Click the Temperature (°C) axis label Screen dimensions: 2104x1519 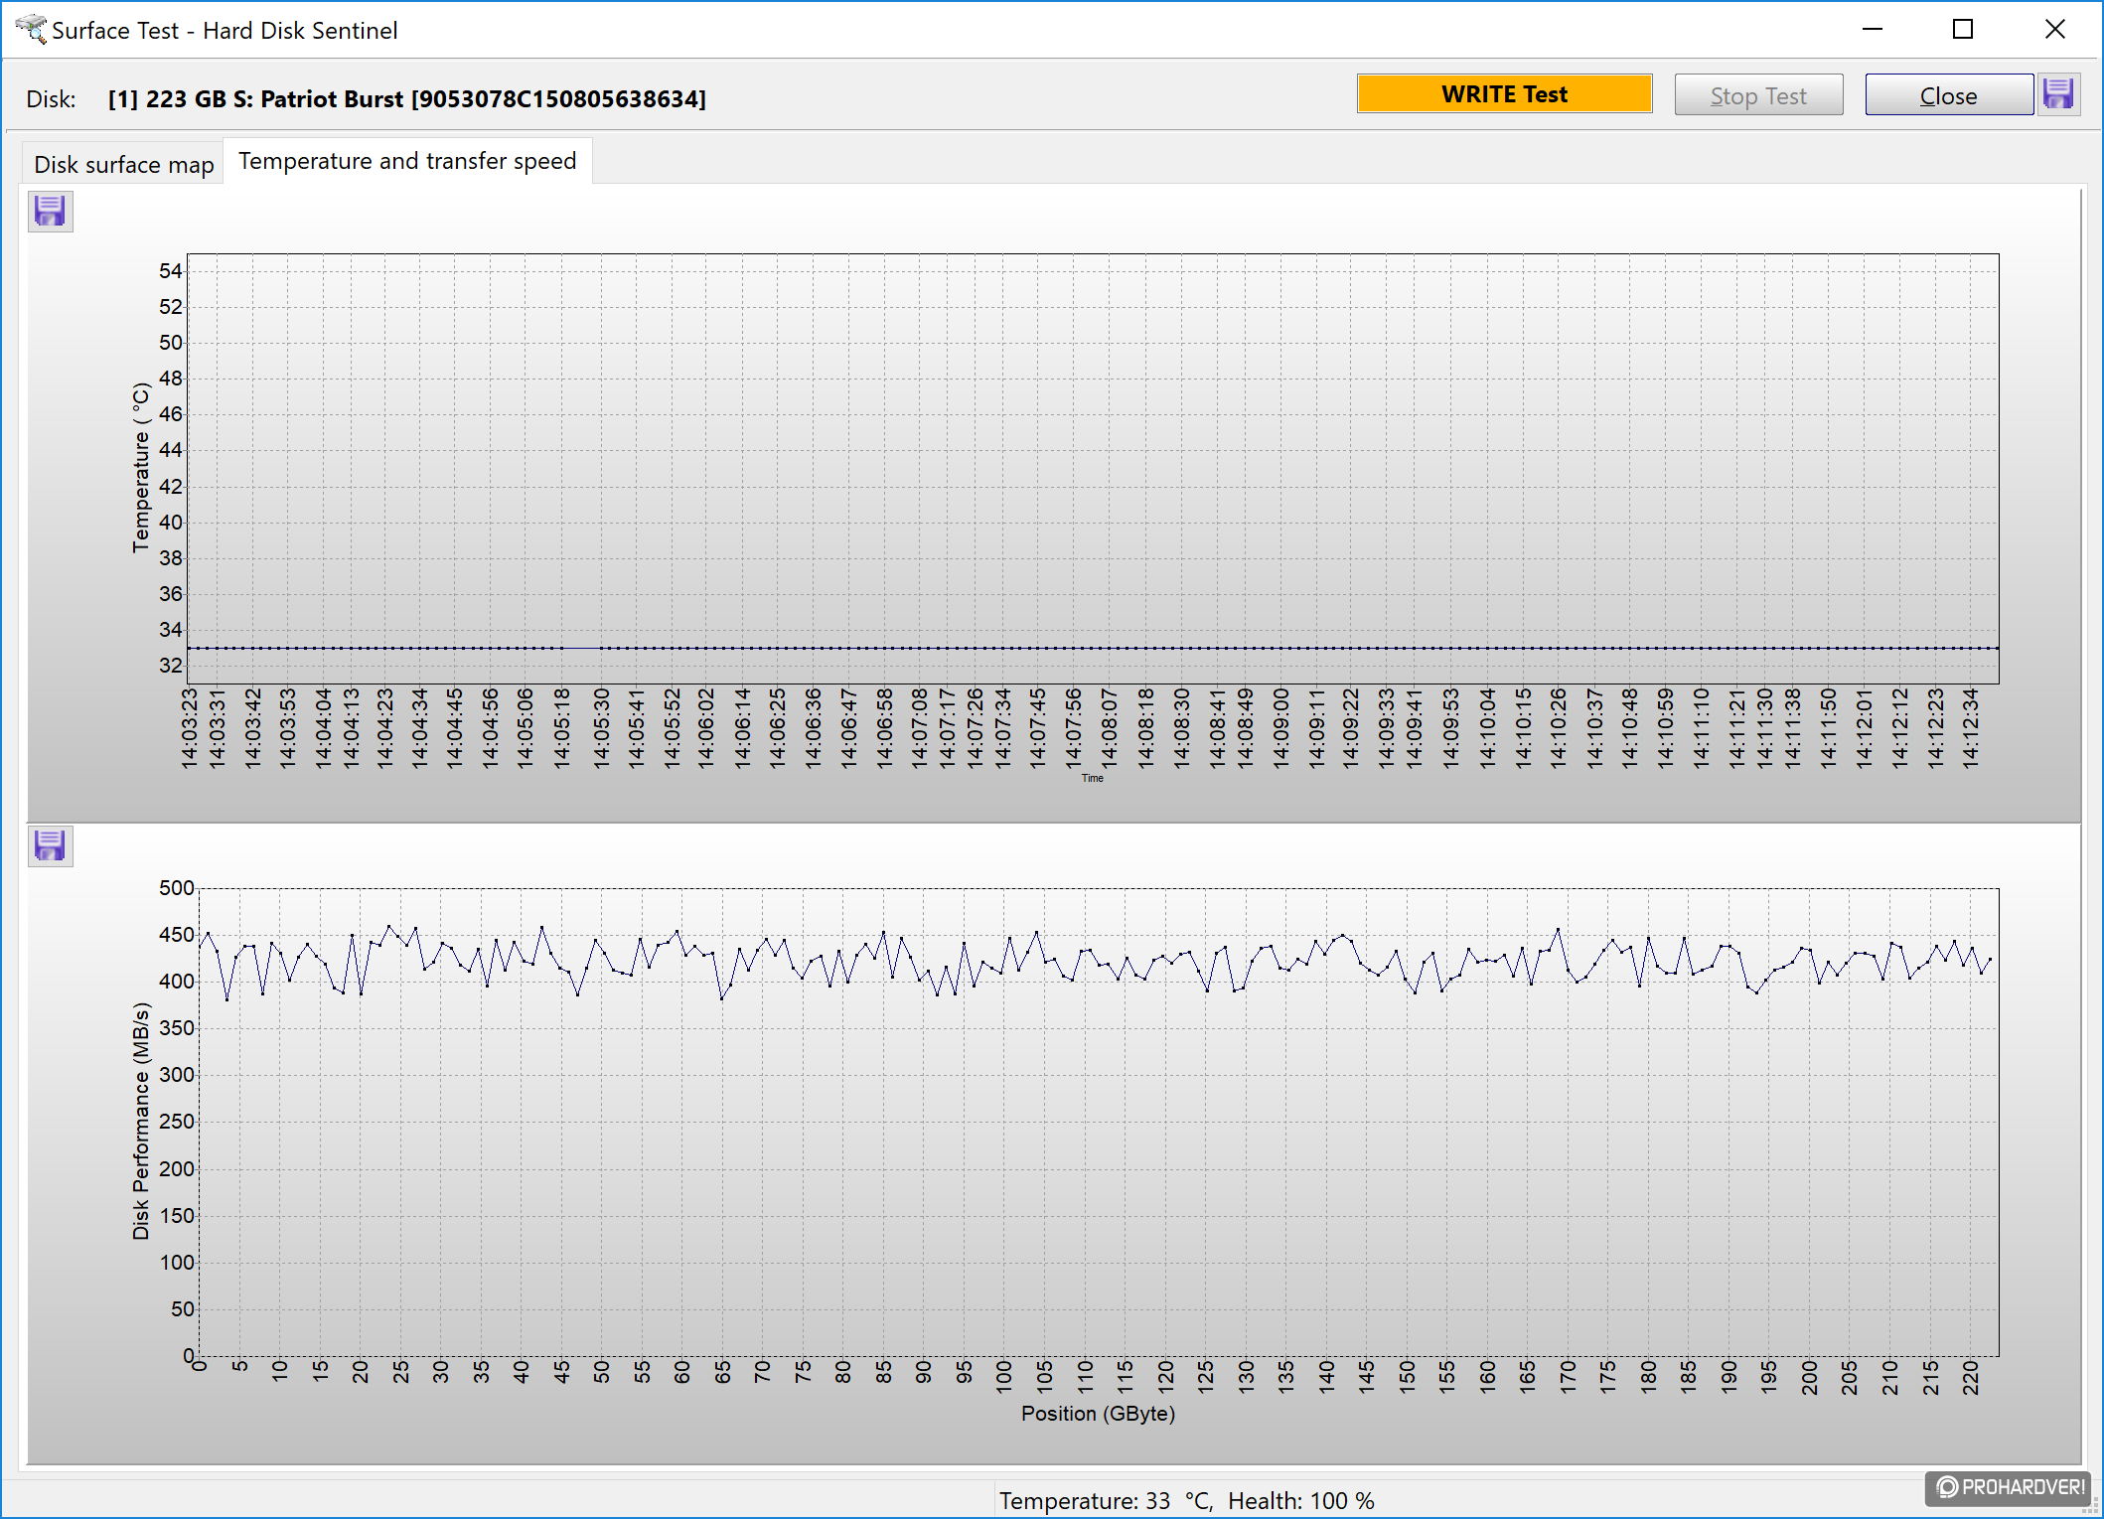coord(140,467)
